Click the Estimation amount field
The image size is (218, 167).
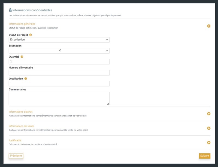click(33, 51)
